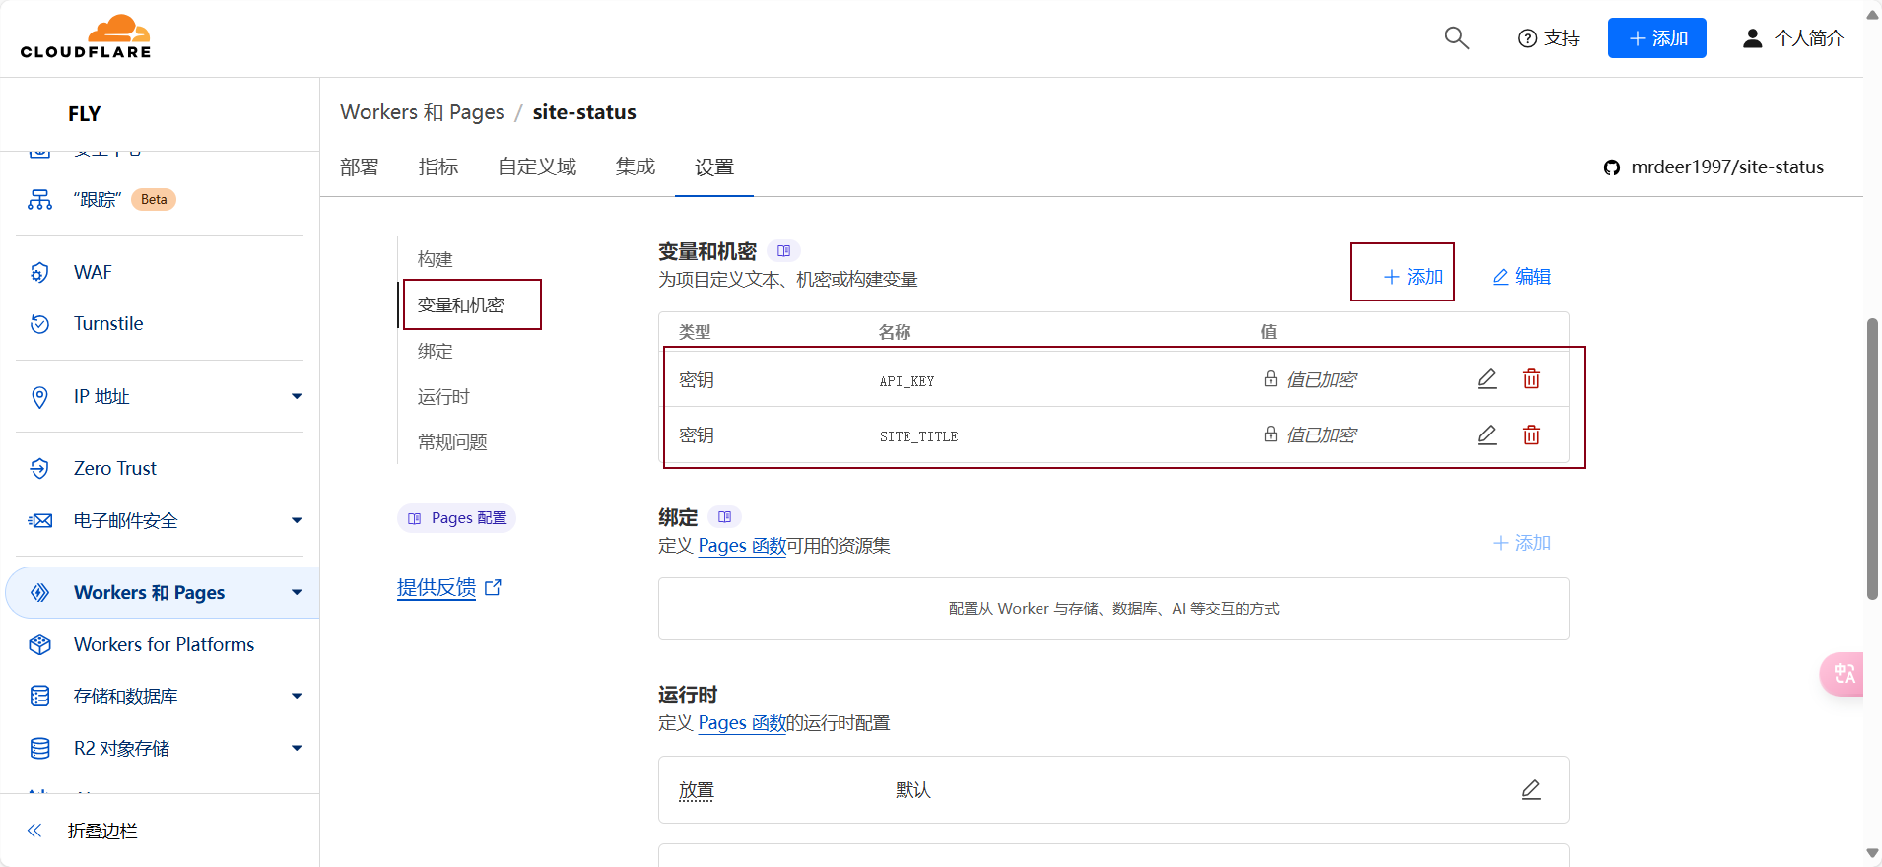1882x867 pixels.
Task: Switch to the 部署 tab
Action: tap(360, 167)
